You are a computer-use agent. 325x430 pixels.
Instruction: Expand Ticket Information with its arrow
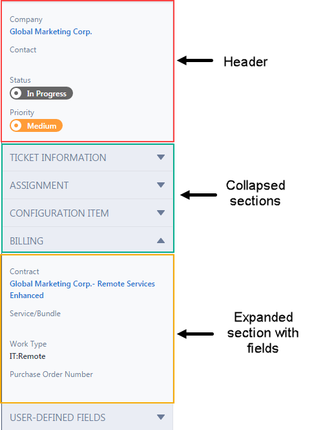tap(161, 157)
